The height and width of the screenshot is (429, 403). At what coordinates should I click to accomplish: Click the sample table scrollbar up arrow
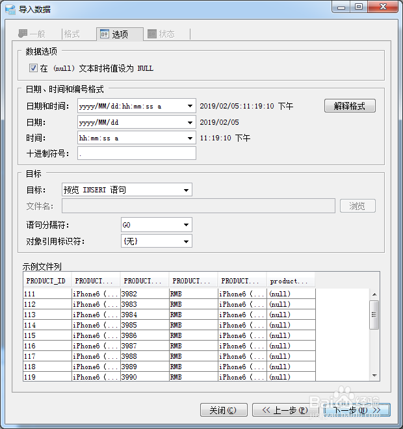click(x=374, y=294)
